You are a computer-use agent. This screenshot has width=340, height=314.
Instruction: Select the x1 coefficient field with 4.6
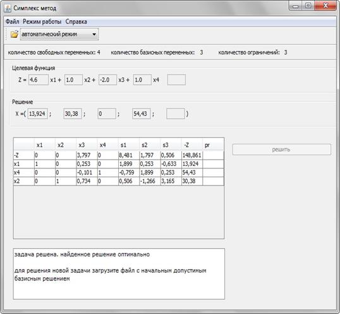39,80
